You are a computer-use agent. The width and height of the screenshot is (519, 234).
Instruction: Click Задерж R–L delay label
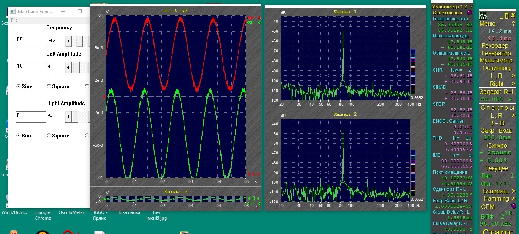[x=497, y=92]
